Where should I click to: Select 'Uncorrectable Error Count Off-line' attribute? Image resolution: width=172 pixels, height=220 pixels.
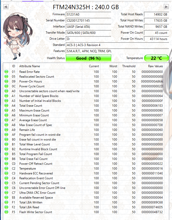coord(42,188)
